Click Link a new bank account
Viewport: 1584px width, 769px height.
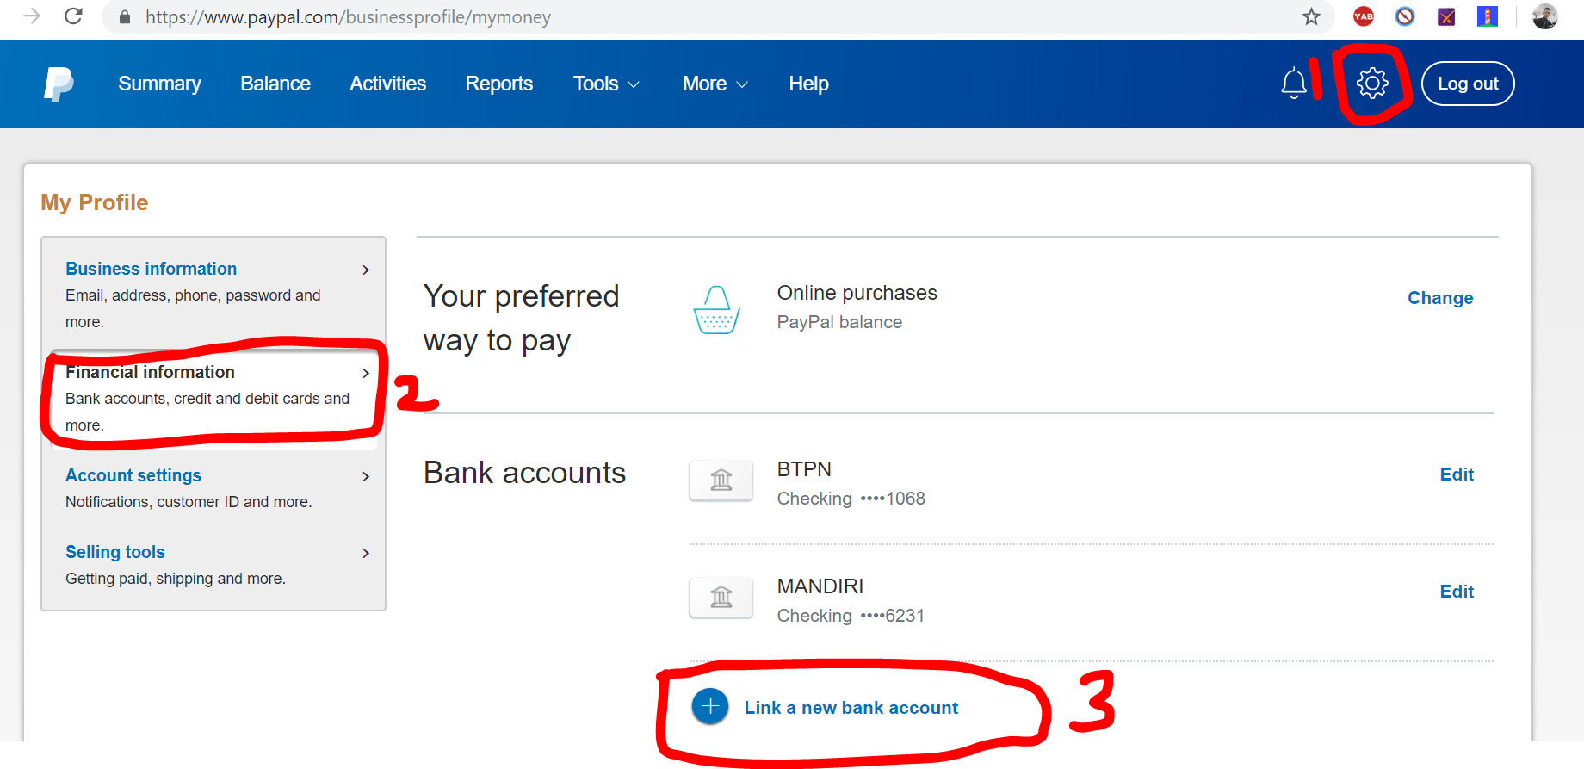pyautogui.click(x=851, y=708)
